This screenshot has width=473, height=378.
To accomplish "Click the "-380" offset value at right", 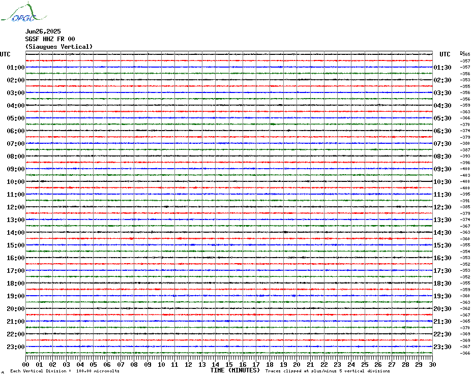I will coord(466,143).
